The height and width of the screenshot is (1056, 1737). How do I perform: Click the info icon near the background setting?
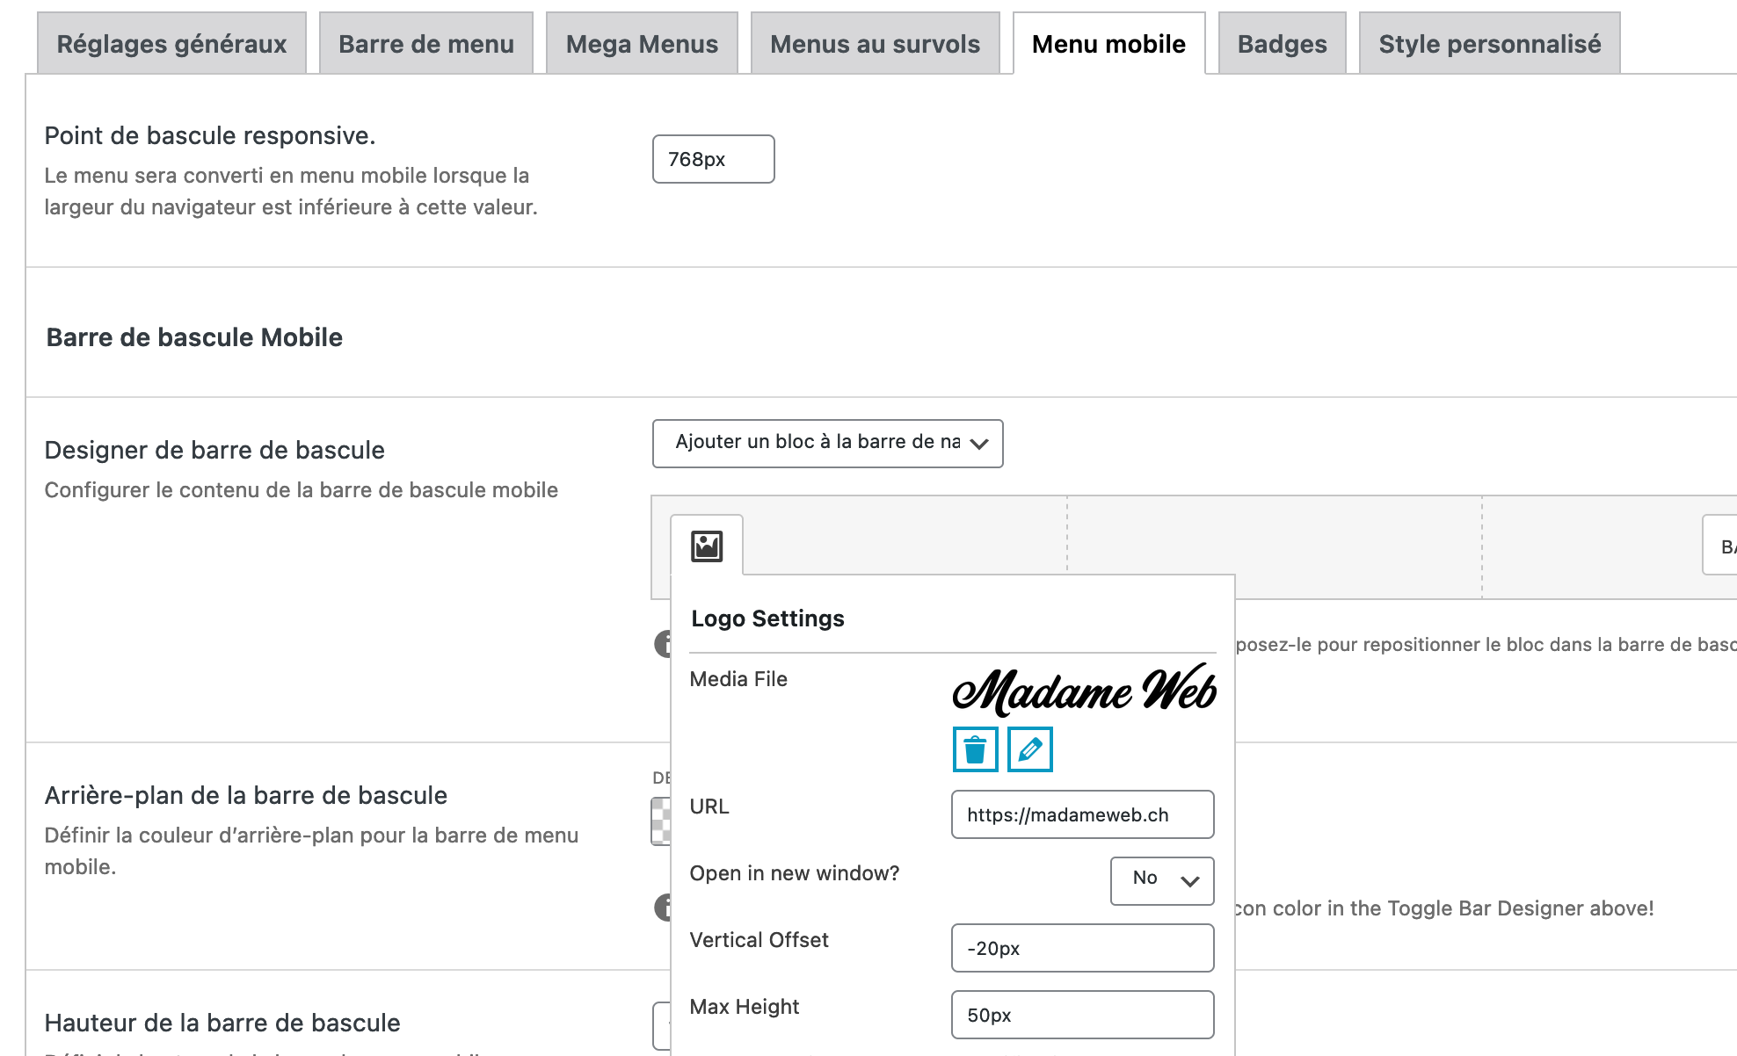662,907
